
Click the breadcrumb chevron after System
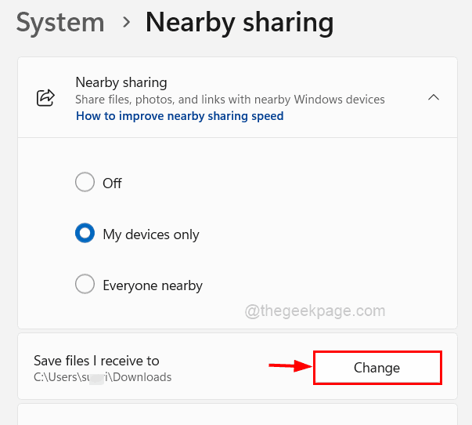(x=127, y=22)
